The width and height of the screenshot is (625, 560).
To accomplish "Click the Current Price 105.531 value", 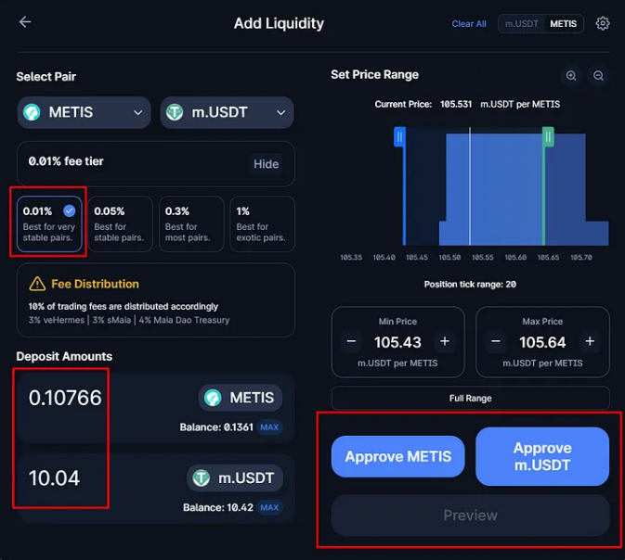I will pos(456,104).
